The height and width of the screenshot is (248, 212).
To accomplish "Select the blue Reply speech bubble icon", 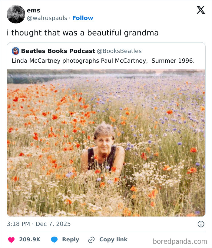I will 54,240.
